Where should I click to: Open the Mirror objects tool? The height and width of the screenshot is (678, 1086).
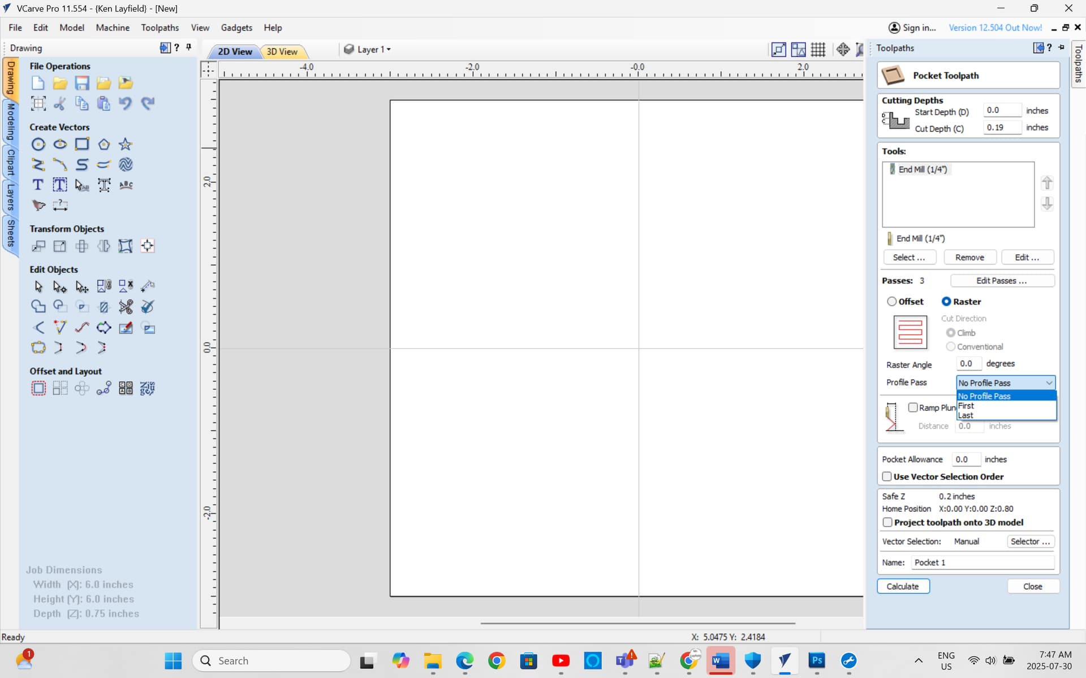coord(104,246)
